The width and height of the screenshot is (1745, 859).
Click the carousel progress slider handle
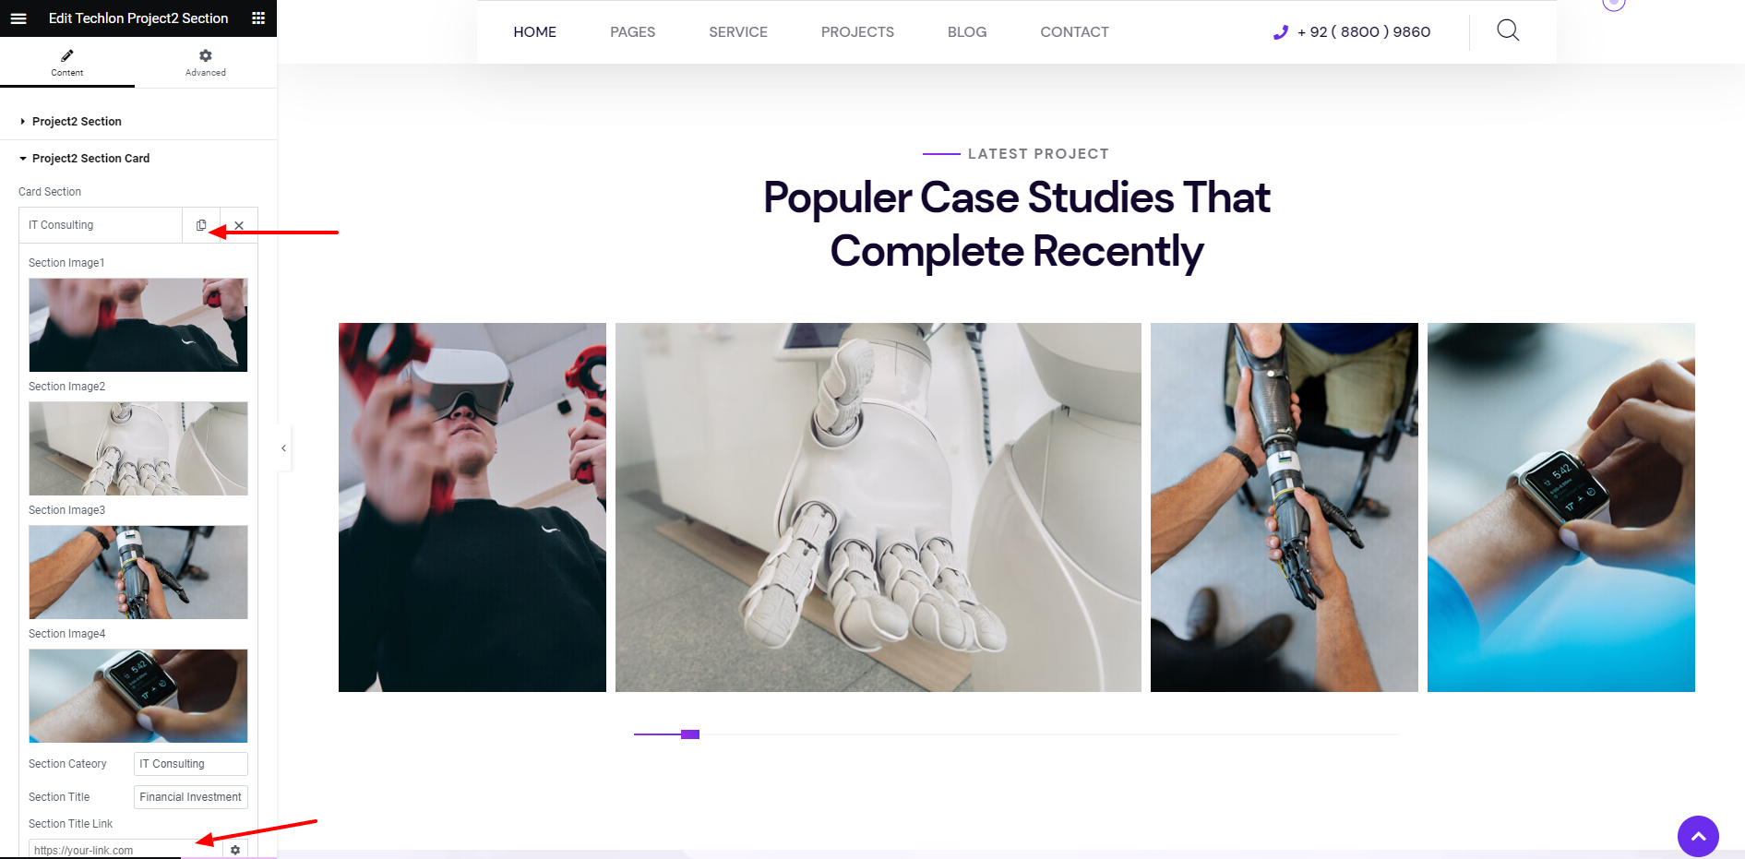(690, 734)
